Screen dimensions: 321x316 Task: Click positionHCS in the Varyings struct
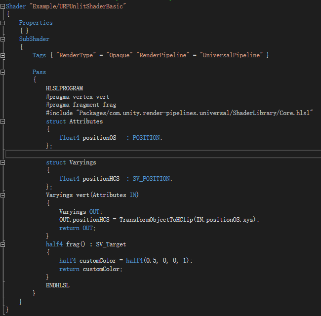point(101,179)
